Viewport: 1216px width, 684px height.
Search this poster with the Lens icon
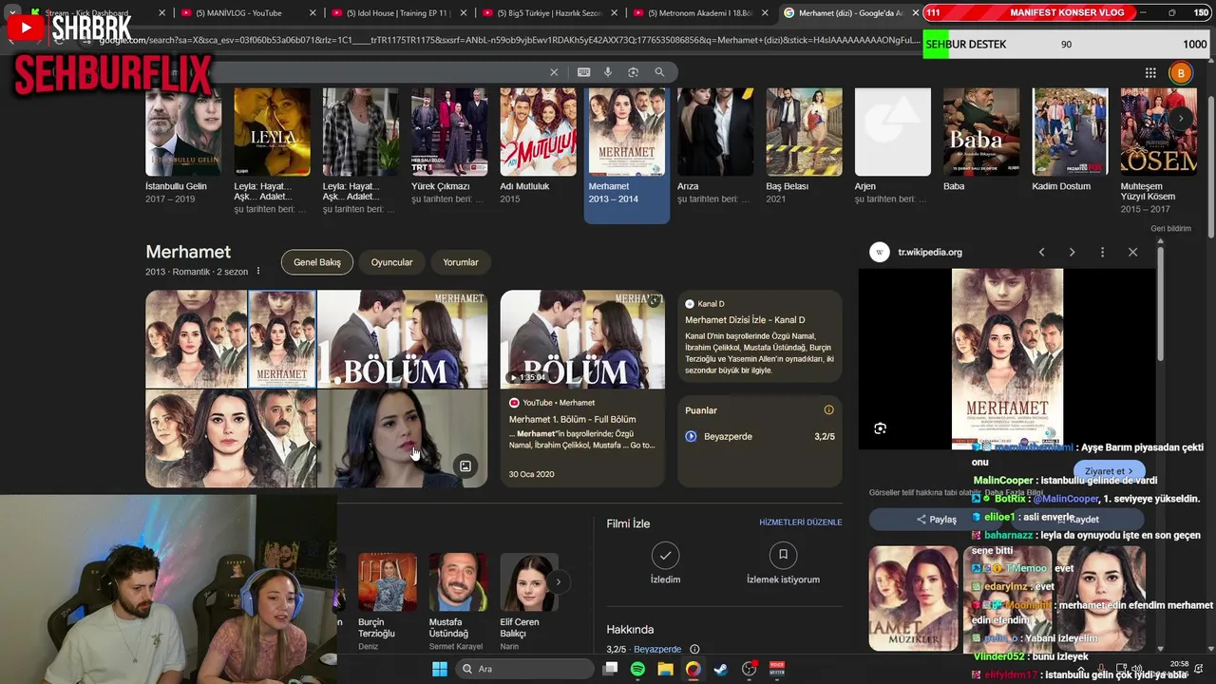(x=880, y=428)
